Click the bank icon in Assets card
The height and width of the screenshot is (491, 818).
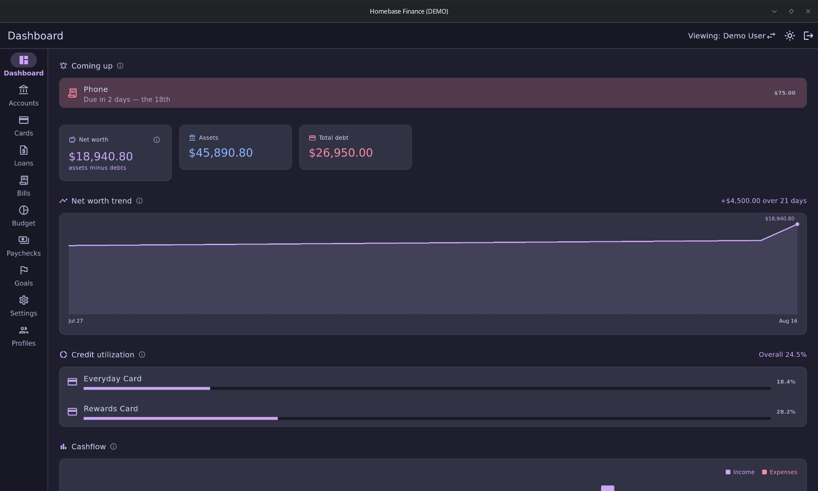point(192,138)
